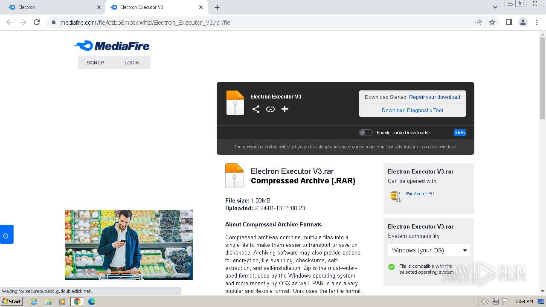
Task: Click the Uploaded date text
Action: pos(265,208)
